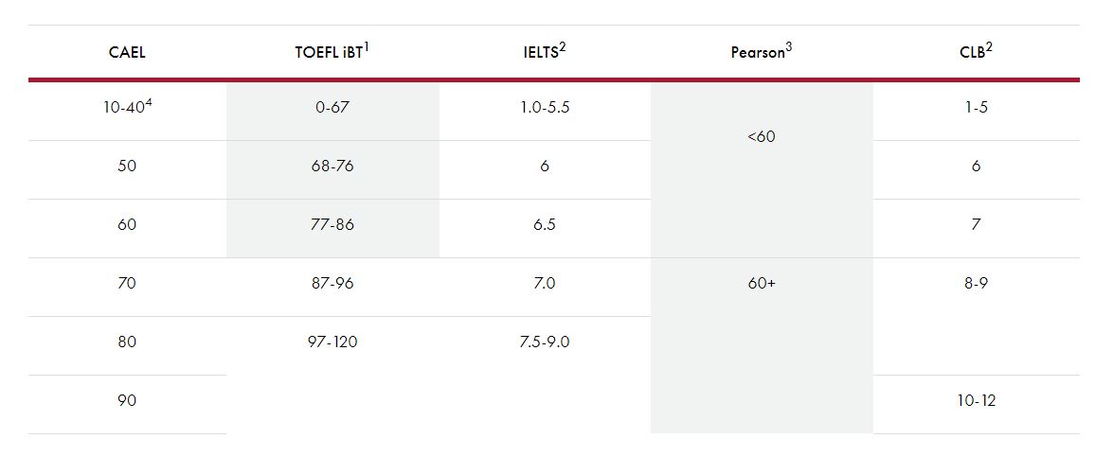Screen dimensions: 1113x456
Task: Click the CLB 8-9 level cell
Action: coord(976,284)
